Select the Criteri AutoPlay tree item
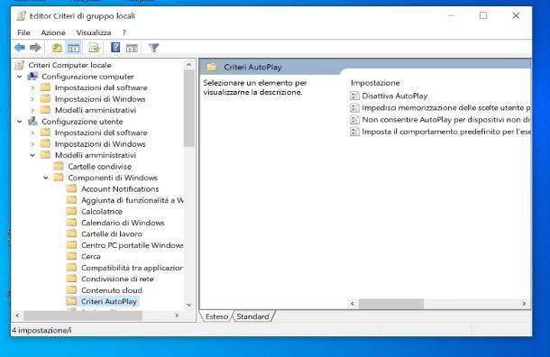Viewport: 550px width, 357px height. pyautogui.click(x=109, y=301)
